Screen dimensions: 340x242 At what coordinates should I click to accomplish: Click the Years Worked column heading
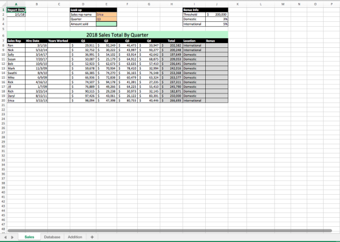tap(59, 41)
